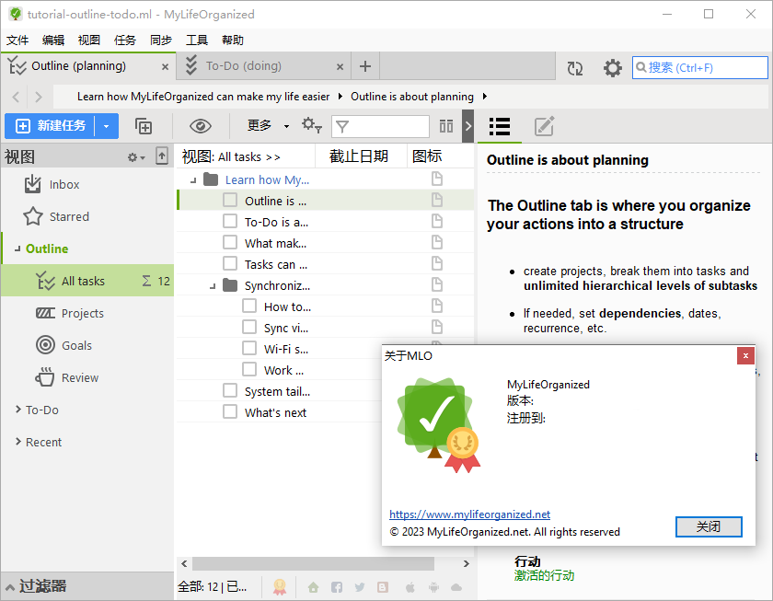This screenshot has height=601, width=773.
Task: Click the Twitter icon in status bar
Action: pyautogui.click(x=360, y=587)
